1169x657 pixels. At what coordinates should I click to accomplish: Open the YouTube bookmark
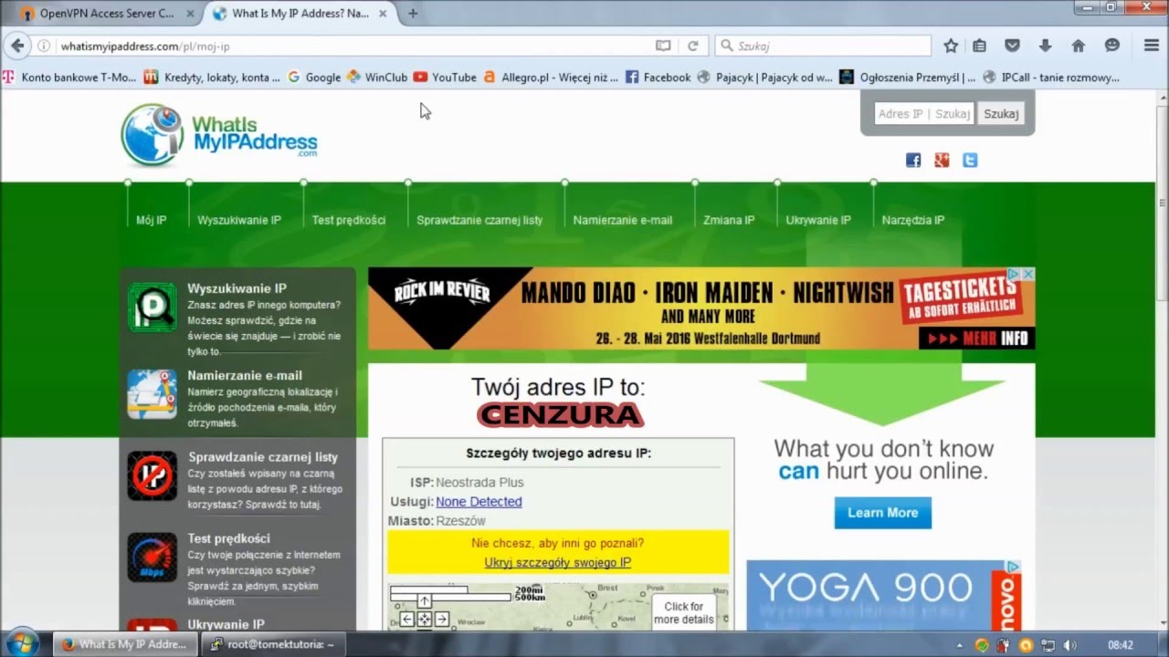coord(445,78)
